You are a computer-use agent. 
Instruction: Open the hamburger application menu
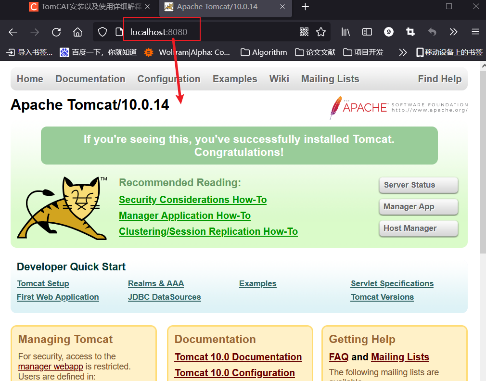(475, 32)
